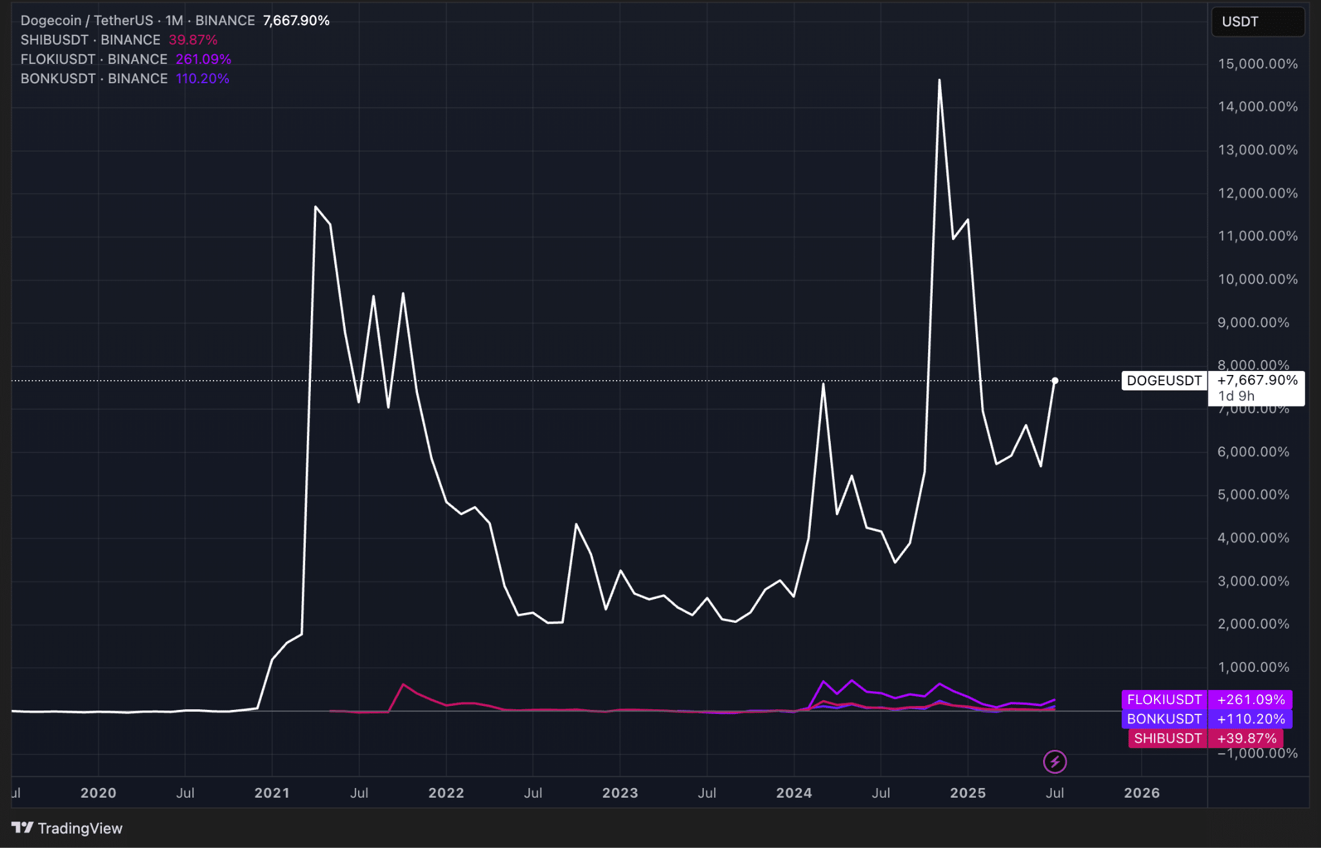Click the 1d 9h bar countdown
1321x848 pixels.
click(1236, 396)
